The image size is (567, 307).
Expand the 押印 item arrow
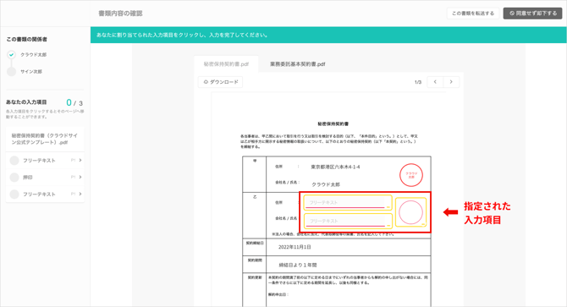[x=80, y=177]
